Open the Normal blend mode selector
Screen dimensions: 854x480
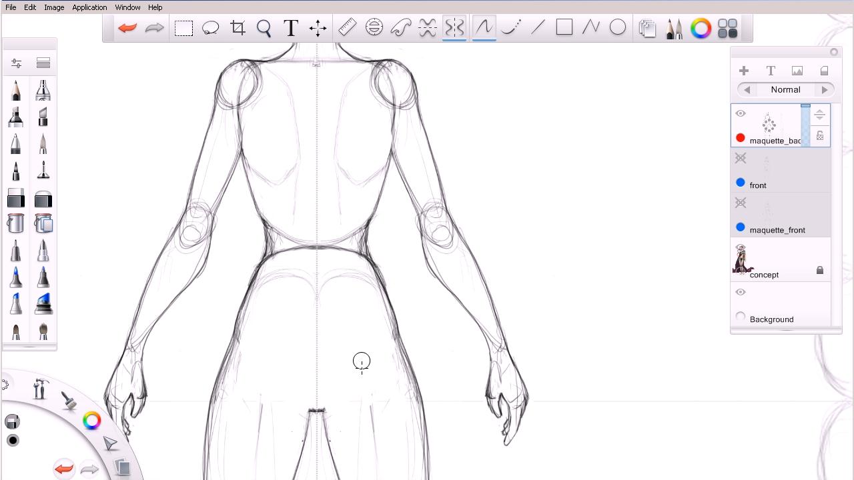(x=785, y=90)
